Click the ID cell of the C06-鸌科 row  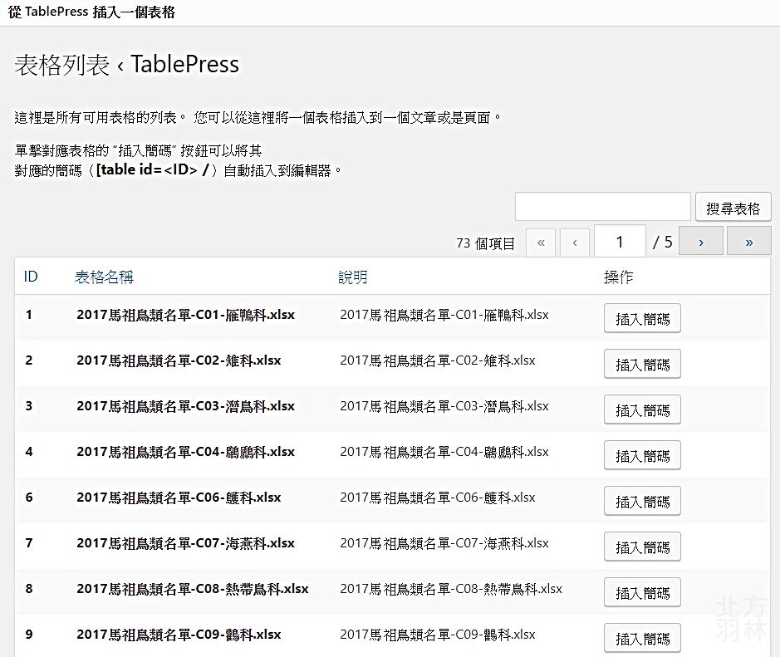(29, 498)
